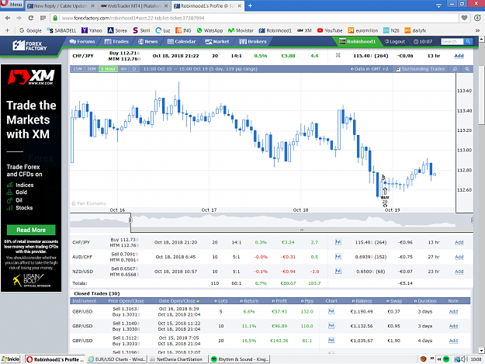Open the tab menu dropdown at top right

coord(438,5)
